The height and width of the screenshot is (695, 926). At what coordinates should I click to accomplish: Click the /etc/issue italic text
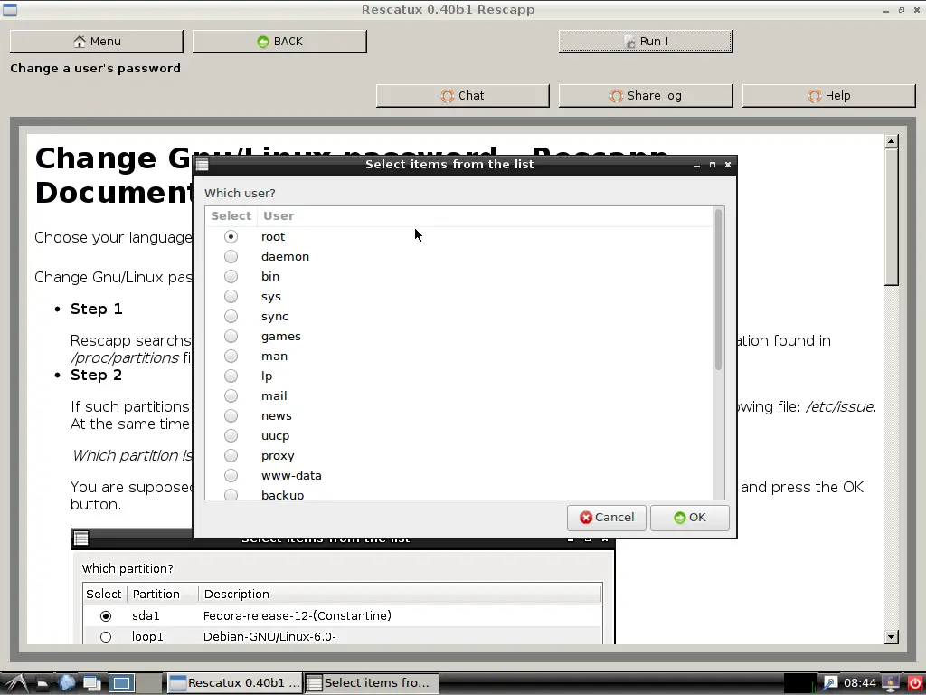click(840, 406)
